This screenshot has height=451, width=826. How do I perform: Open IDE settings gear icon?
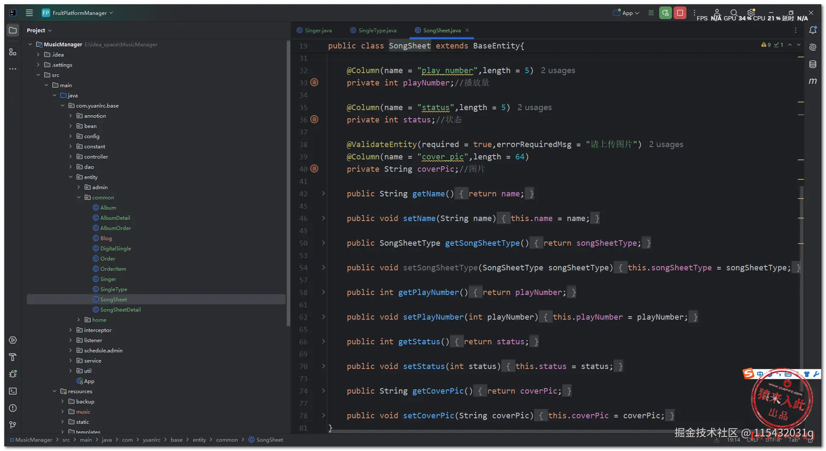pyautogui.click(x=751, y=13)
